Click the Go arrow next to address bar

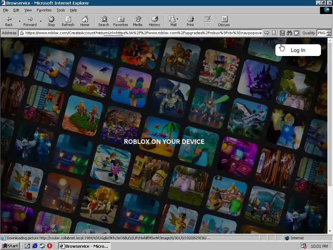267,33
